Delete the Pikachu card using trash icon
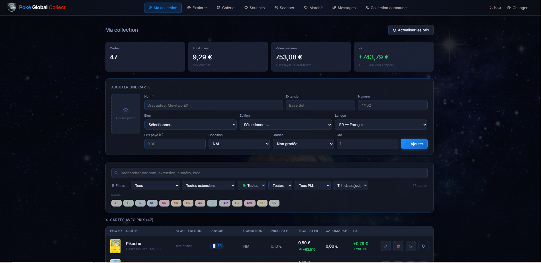The image size is (541, 263). click(x=398, y=246)
